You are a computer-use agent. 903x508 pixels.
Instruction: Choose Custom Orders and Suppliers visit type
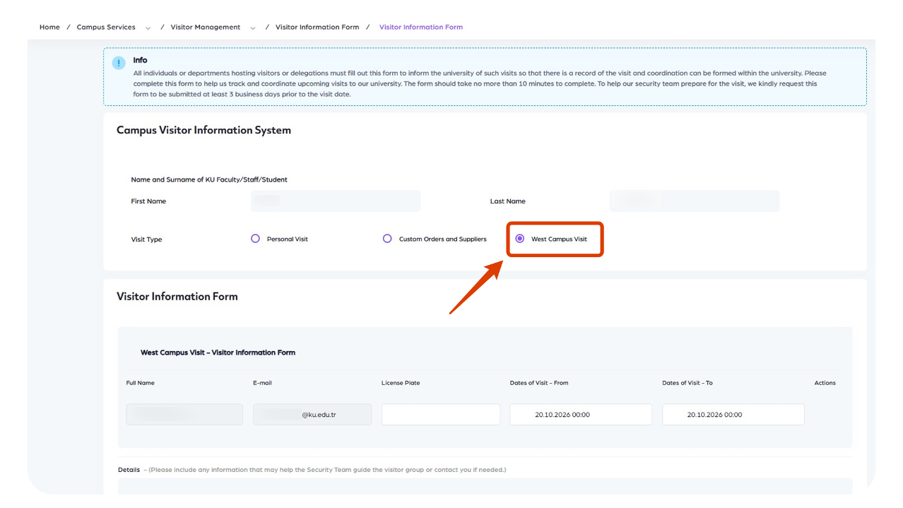pos(387,239)
